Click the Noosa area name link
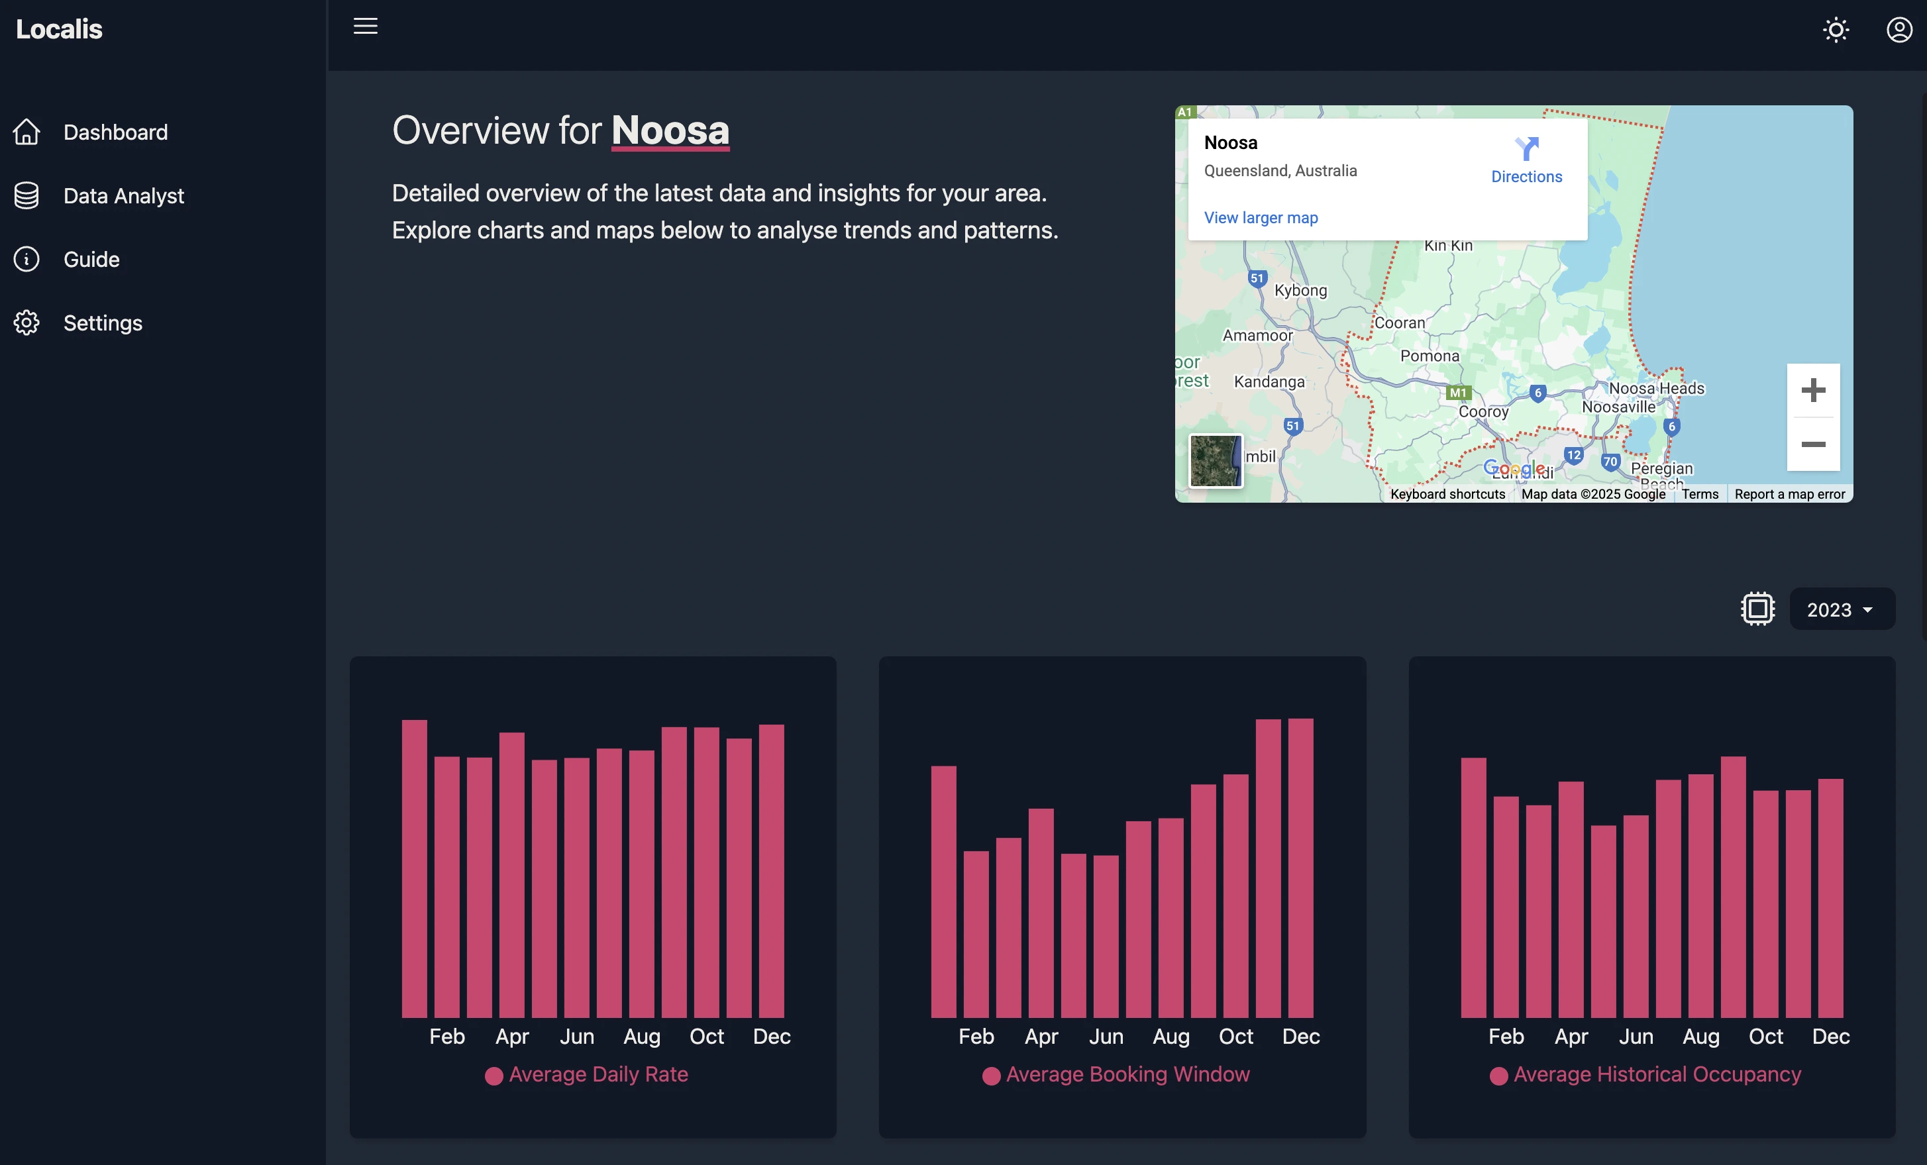Viewport: 1927px width, 1165px height. tap(670, 130)
